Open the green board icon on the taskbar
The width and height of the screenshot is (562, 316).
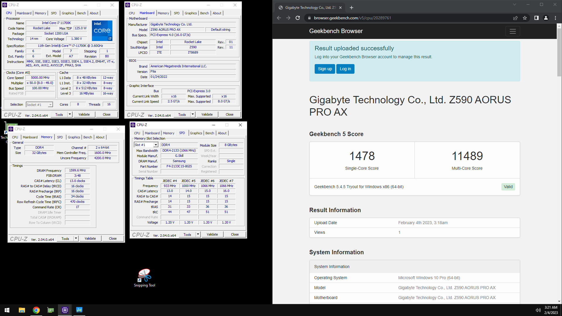51,310
